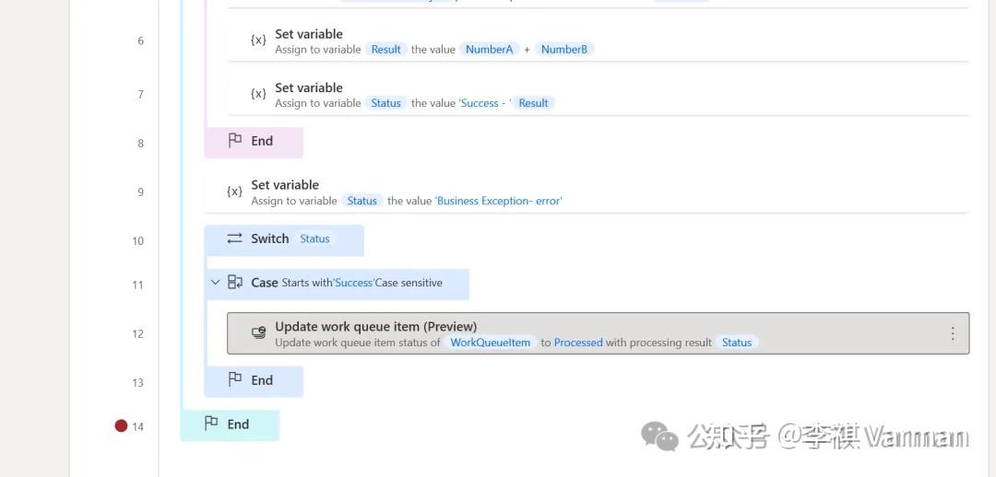The width and height of the screenshot is (996, 477).
Task: Click the NumberA variable token
Action: (x=489, y=50)
